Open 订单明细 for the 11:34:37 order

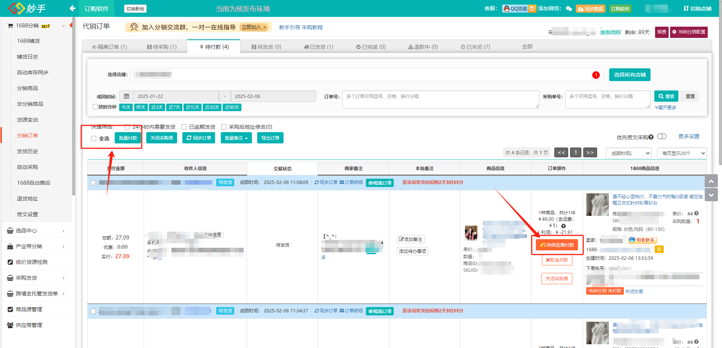pos(351,311)
